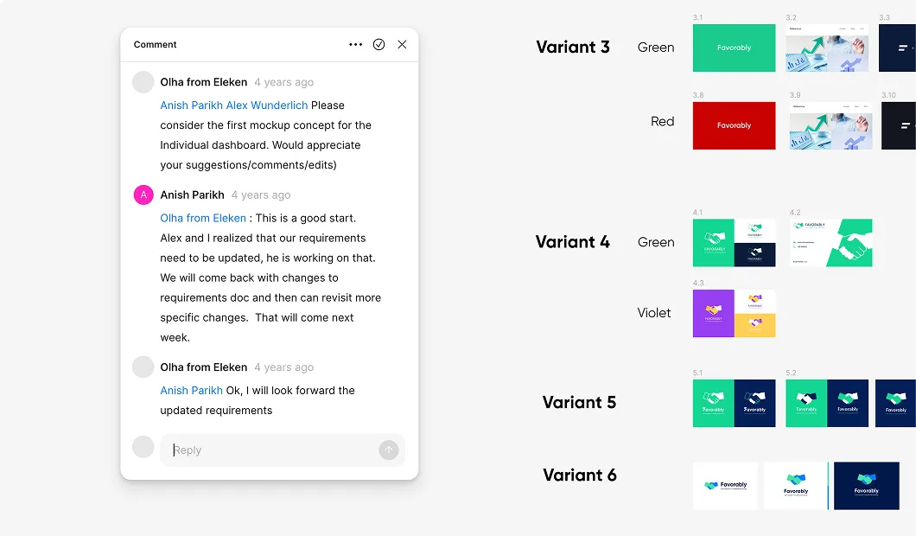Click the Alex Wunderlich mention link
This screenshot has height=536, width=916.
click(x=266, y=105)
